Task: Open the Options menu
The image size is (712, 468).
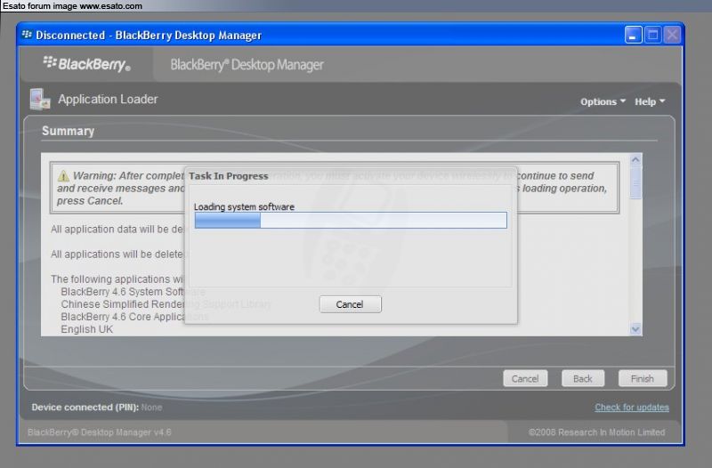Action: pyautogui.click(x=603, y=101)
